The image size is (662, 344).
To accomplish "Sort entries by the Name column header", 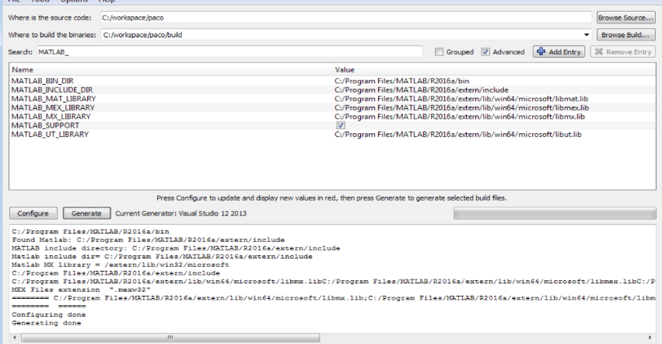I will (x=170, y=70).
